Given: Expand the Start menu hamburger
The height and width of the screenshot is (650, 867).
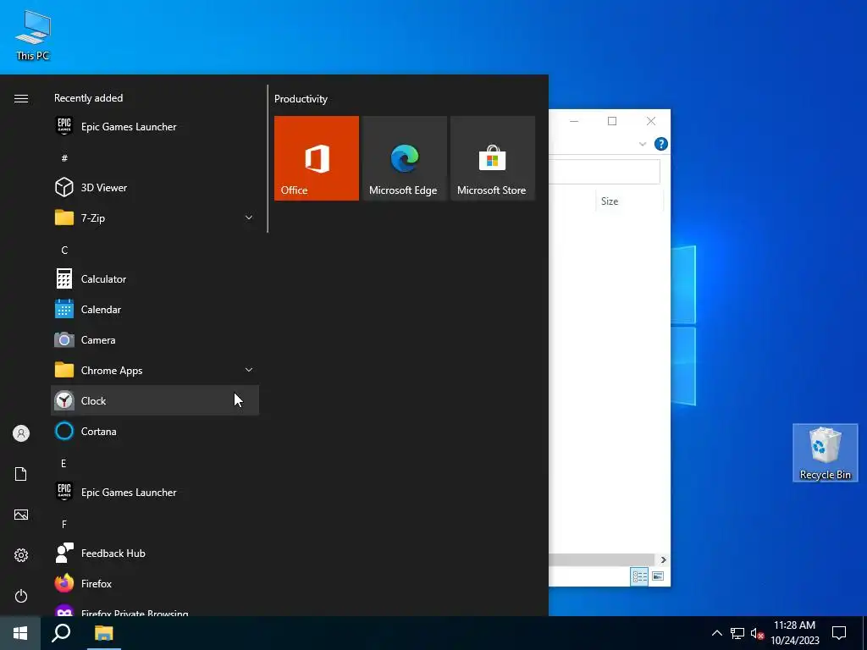Looking at the screenshot, I should coord(21,98).
